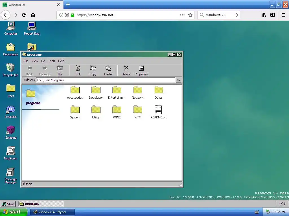The image size is (289, 216).
Task: Open the page actions three-dots menu
Action: (182, 15)
